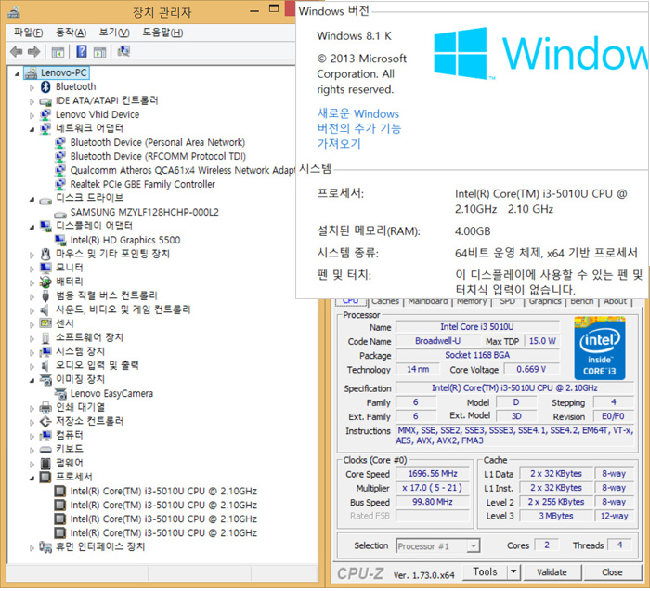
Task: Click the Intel HD Graphics 5500 icon
Action: (60, 240)
